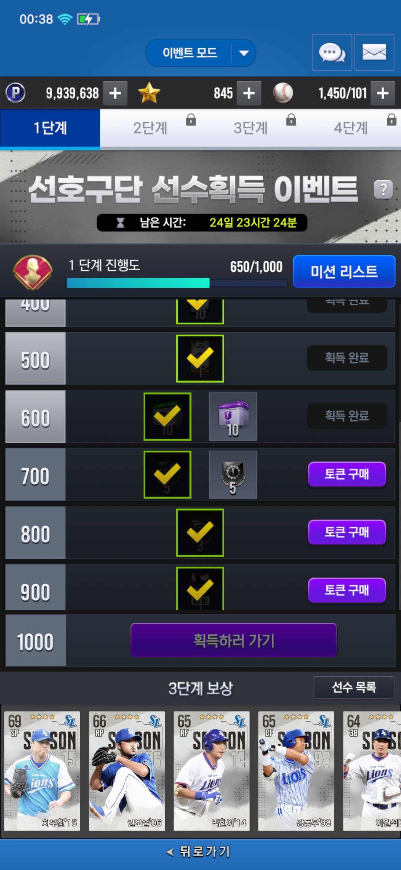Switch to the locked 4단계 tab

(351, 128)
